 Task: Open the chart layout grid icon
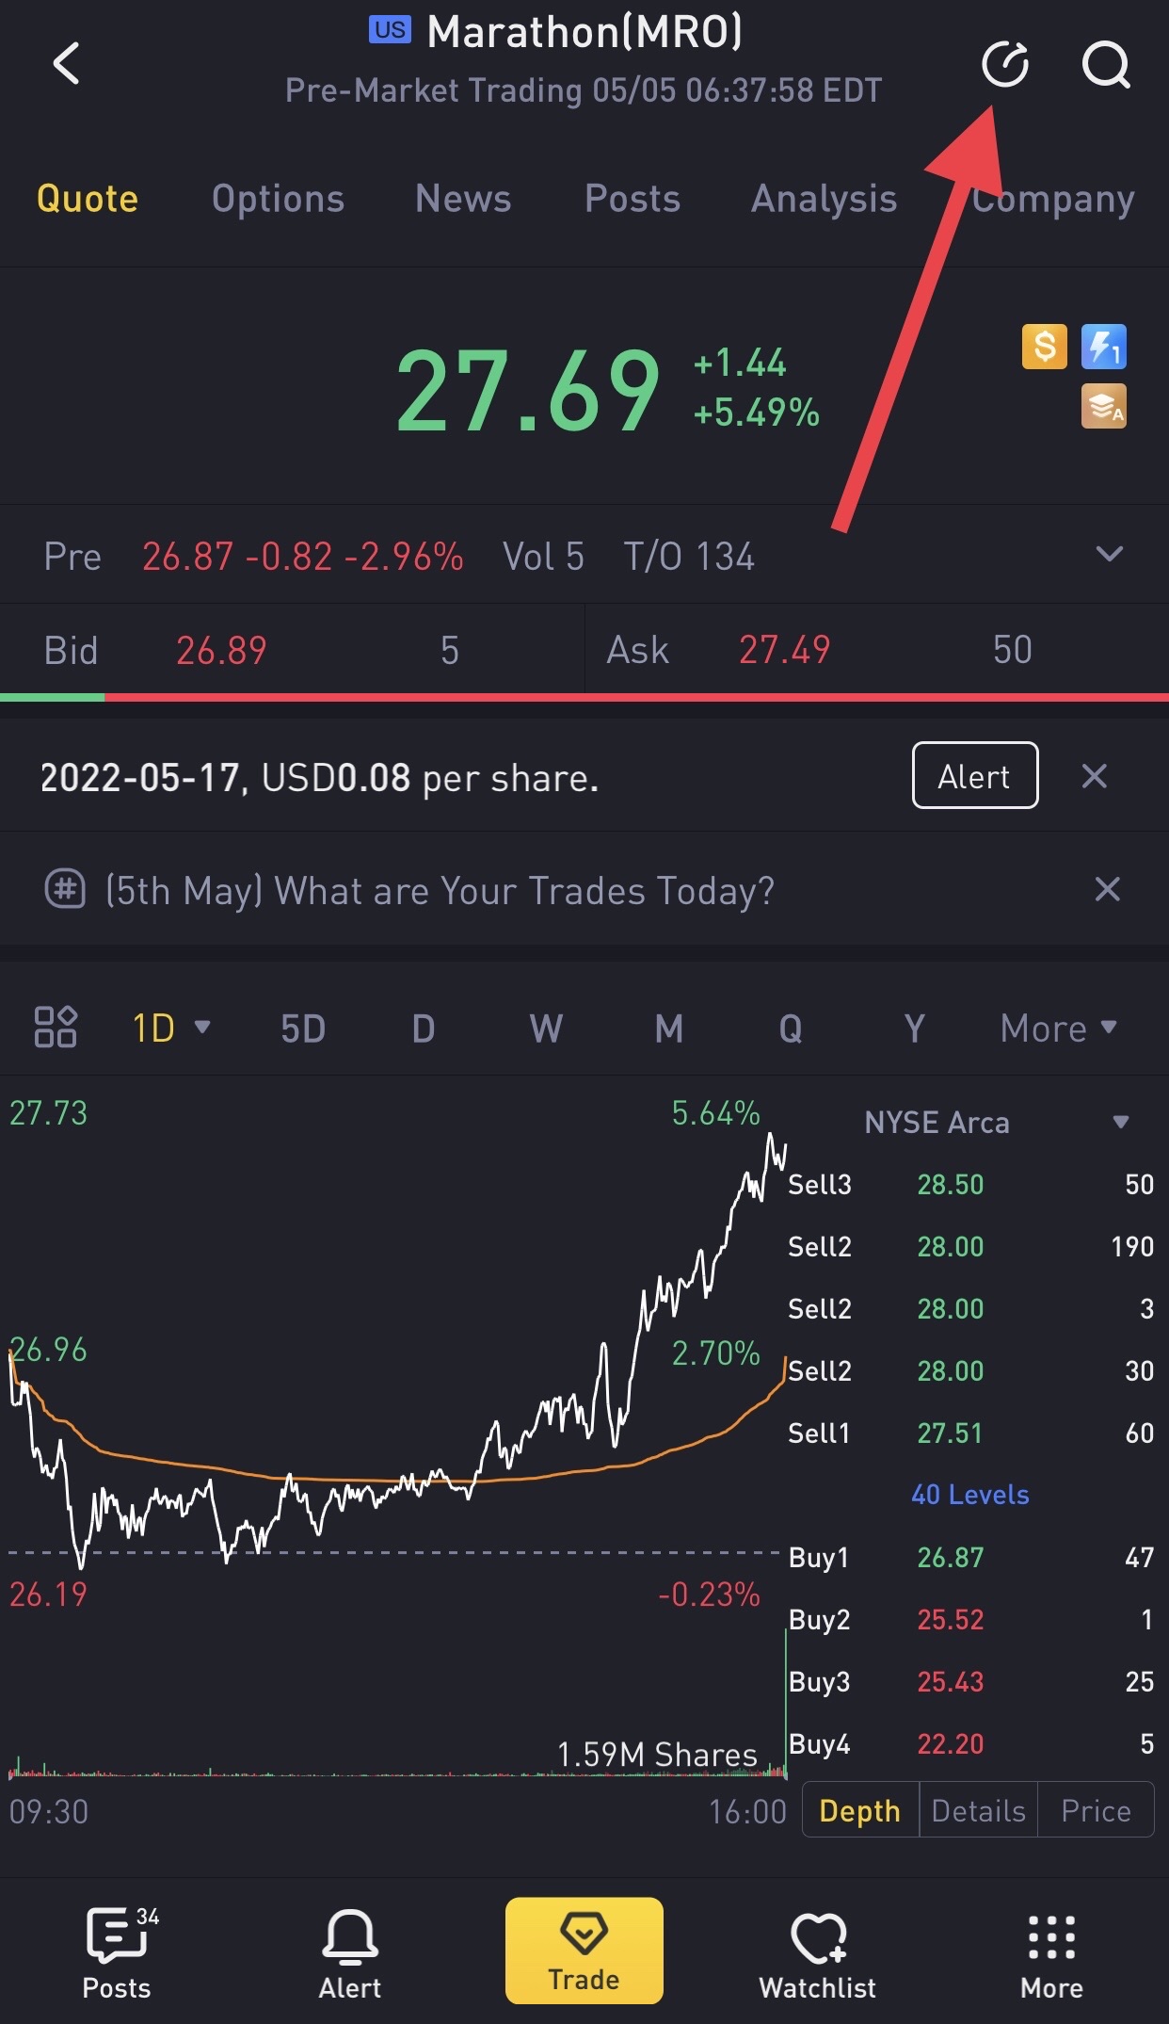pos(56,1027)
